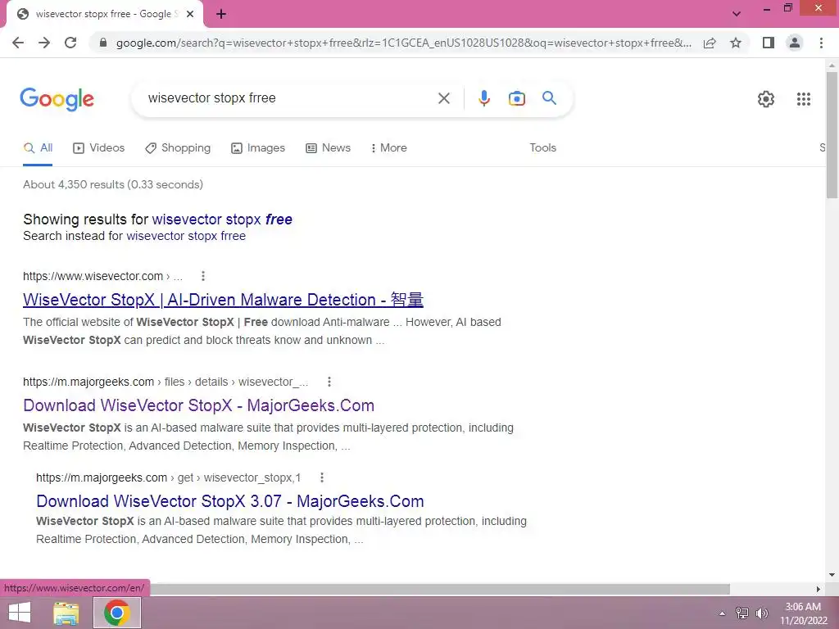Click the scroll-down arrow of vertical scrollbar
The width and height of the screenshot is (839, 629).
point(832,575)
